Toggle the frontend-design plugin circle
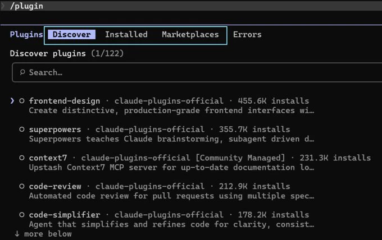This screenshot has width=382, height=240. (22, 101)
